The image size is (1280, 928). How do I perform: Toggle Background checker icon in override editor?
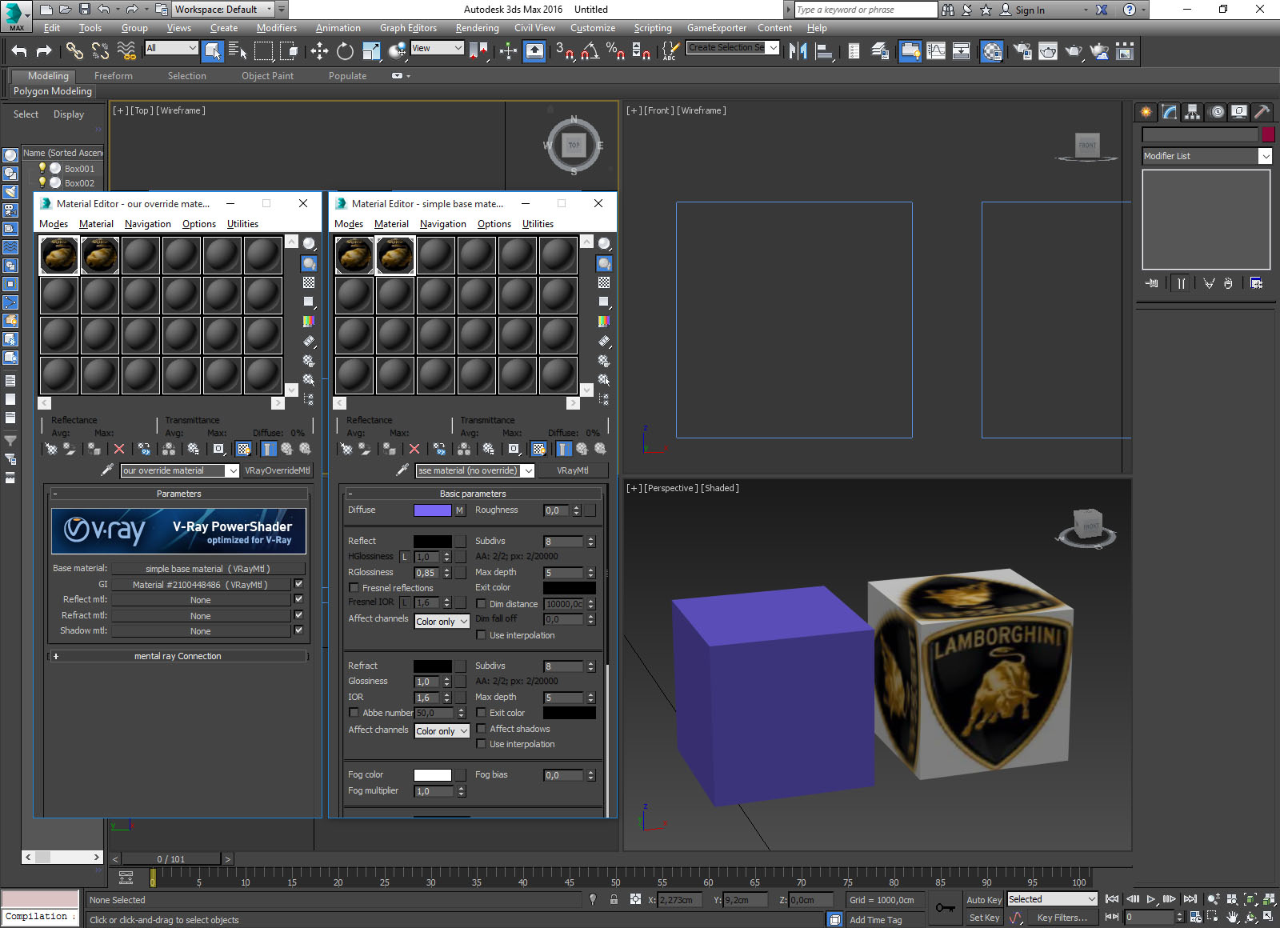coord(309,282)
